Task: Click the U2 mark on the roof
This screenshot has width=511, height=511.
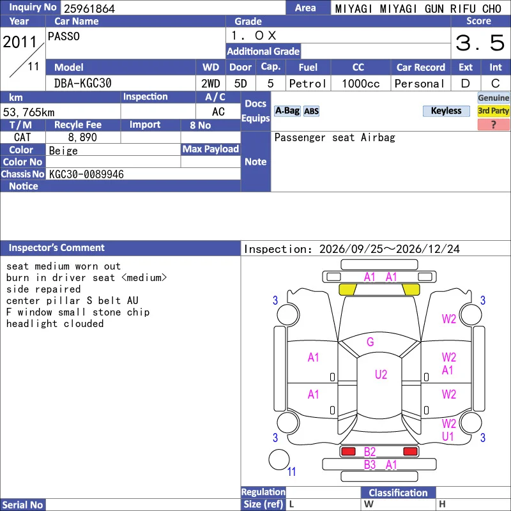Action: point(381,374)
